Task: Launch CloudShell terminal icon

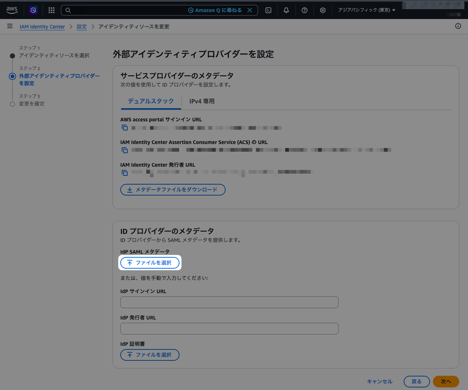Action: click(268, 10)
